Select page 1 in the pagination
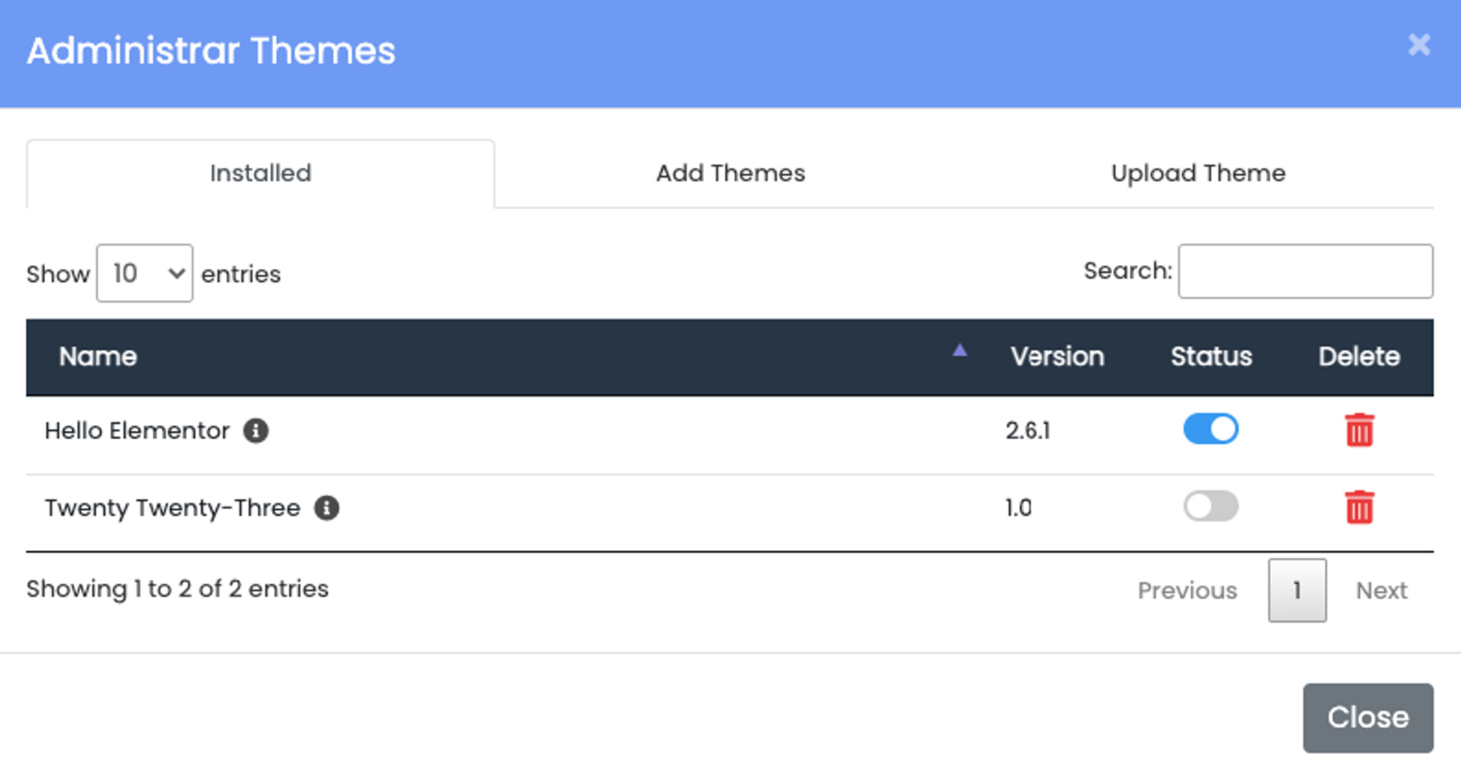 1297,591
